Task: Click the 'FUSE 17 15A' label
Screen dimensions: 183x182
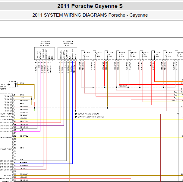Action: [170, 54]
